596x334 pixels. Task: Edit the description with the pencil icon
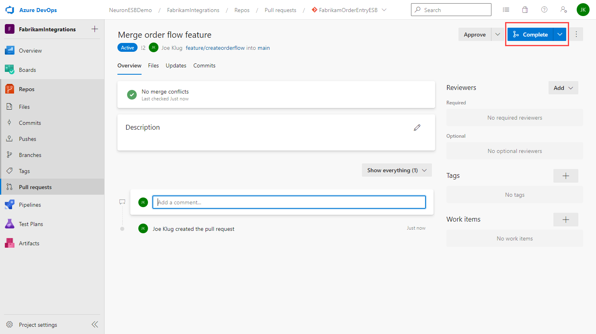pyautogui.click(x=417, y=128)
